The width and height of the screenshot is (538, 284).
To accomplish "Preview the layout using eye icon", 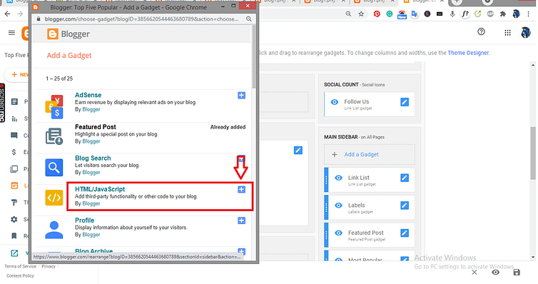I will pyautogui.click(x=495, y=273).
